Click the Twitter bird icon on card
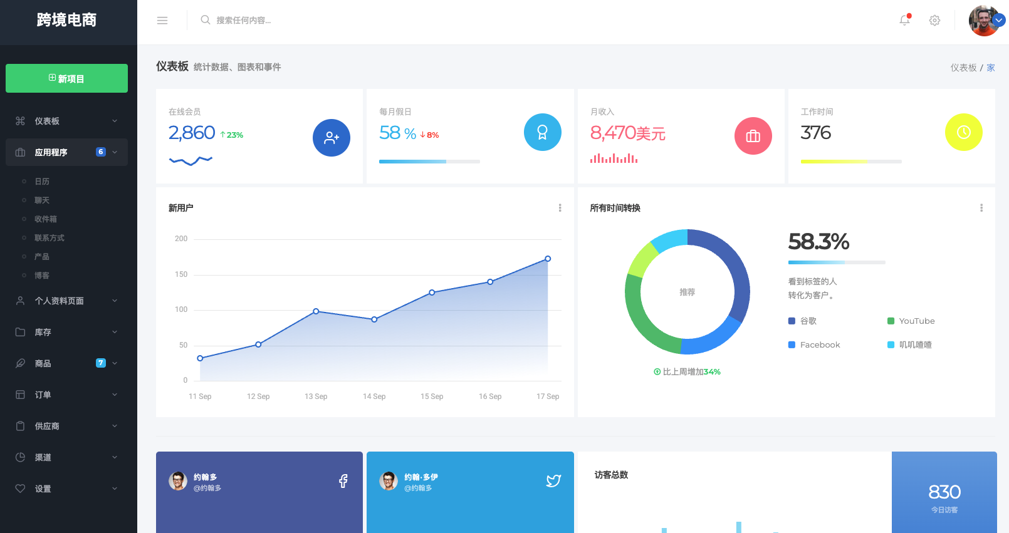Viewport: 1009px width, 533px height. click(553, 481)
